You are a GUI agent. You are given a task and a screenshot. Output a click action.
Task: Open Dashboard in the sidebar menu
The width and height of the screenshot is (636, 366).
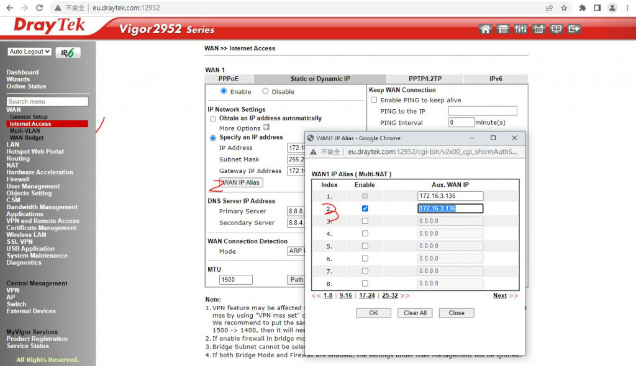[22, 72]
